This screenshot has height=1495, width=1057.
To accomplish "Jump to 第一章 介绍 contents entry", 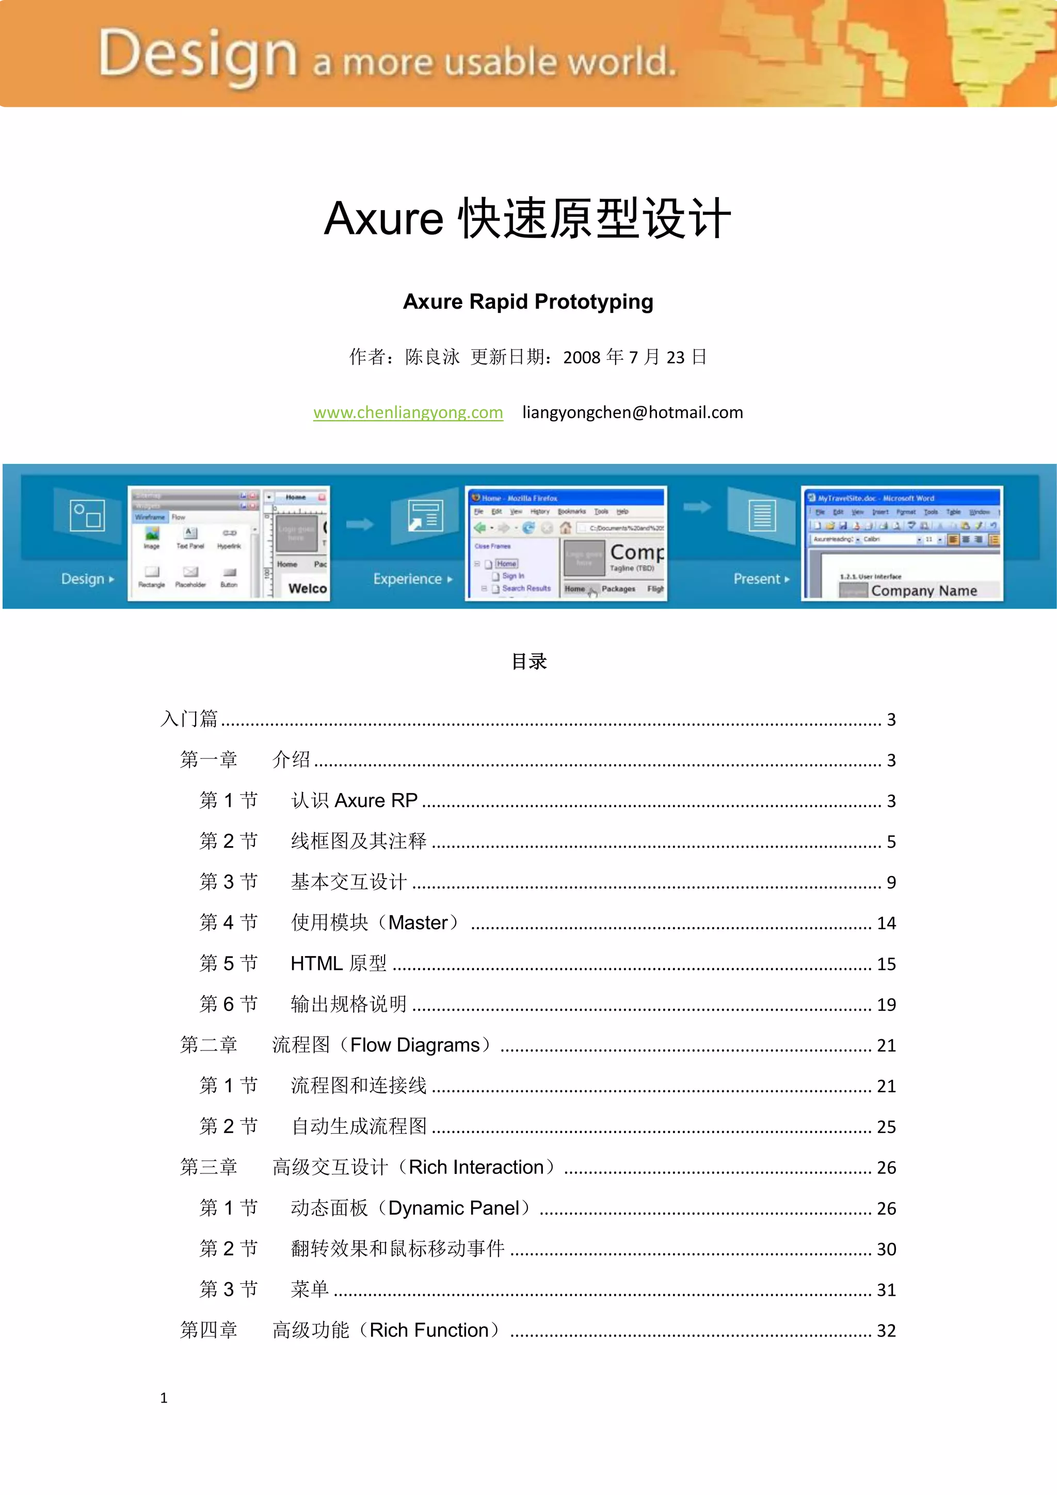I will click(290, 760).
